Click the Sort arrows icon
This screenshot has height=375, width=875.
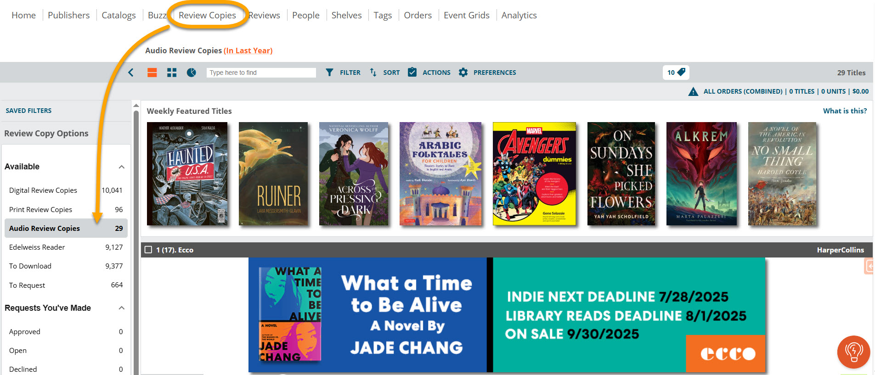click(373, 73)
